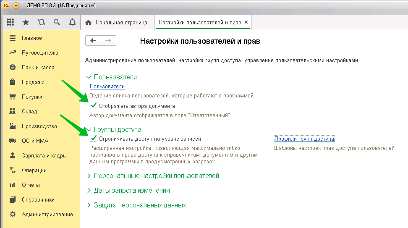Open the history icon in top toolbar

click(41, 22)
